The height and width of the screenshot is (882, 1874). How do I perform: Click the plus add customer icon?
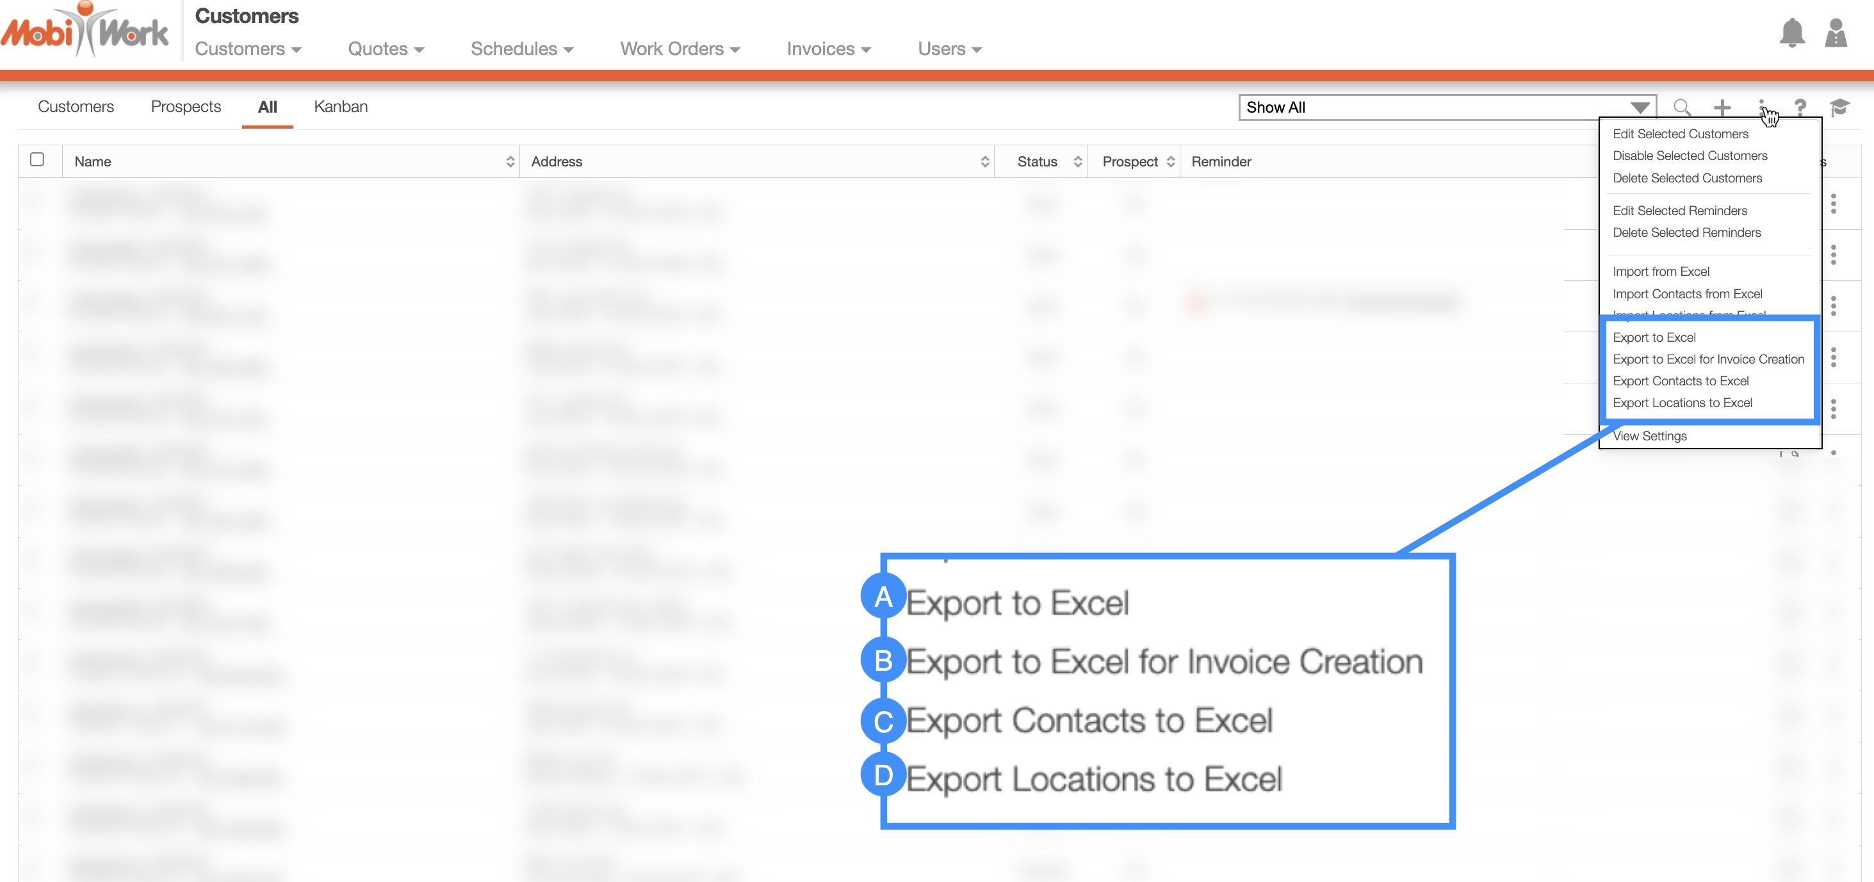1722,108
